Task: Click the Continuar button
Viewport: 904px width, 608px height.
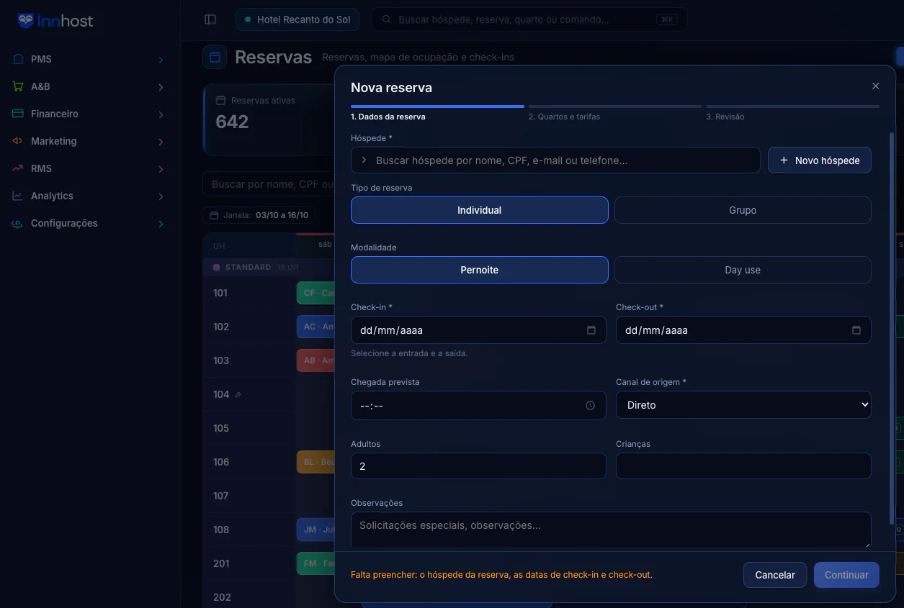Action: click(x=846, y=575)
